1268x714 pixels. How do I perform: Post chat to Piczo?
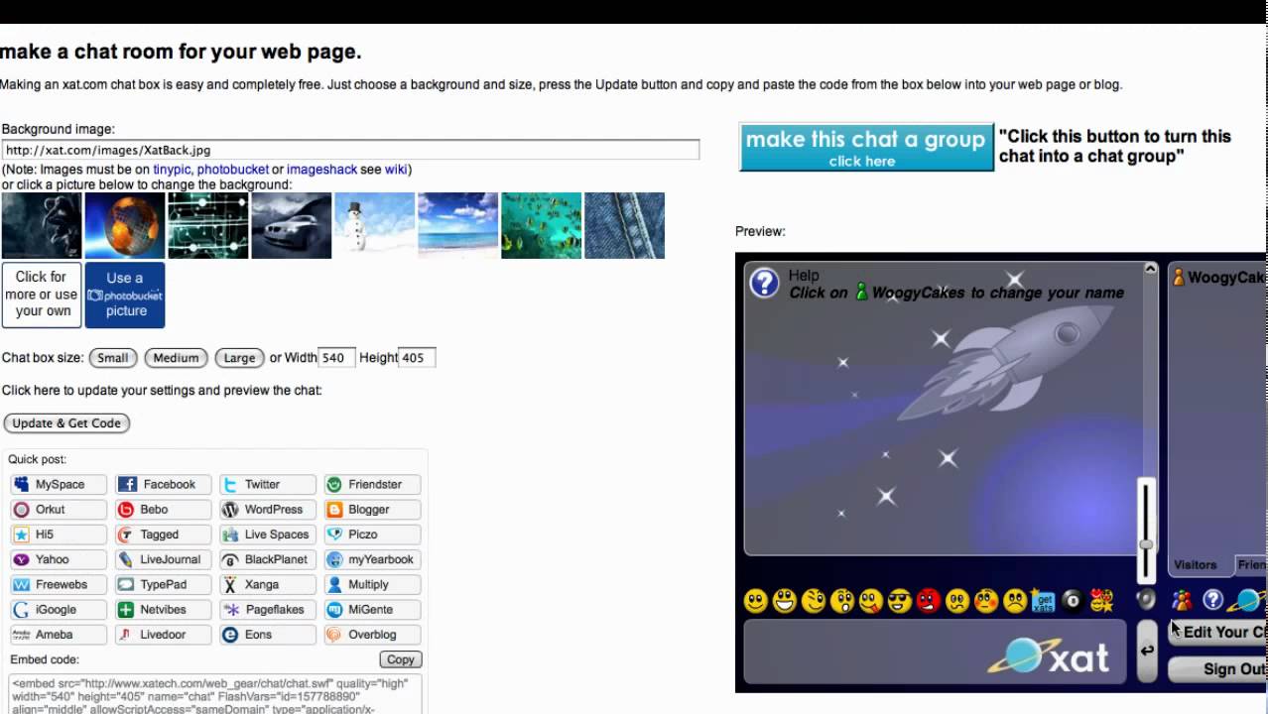(373, 535)
